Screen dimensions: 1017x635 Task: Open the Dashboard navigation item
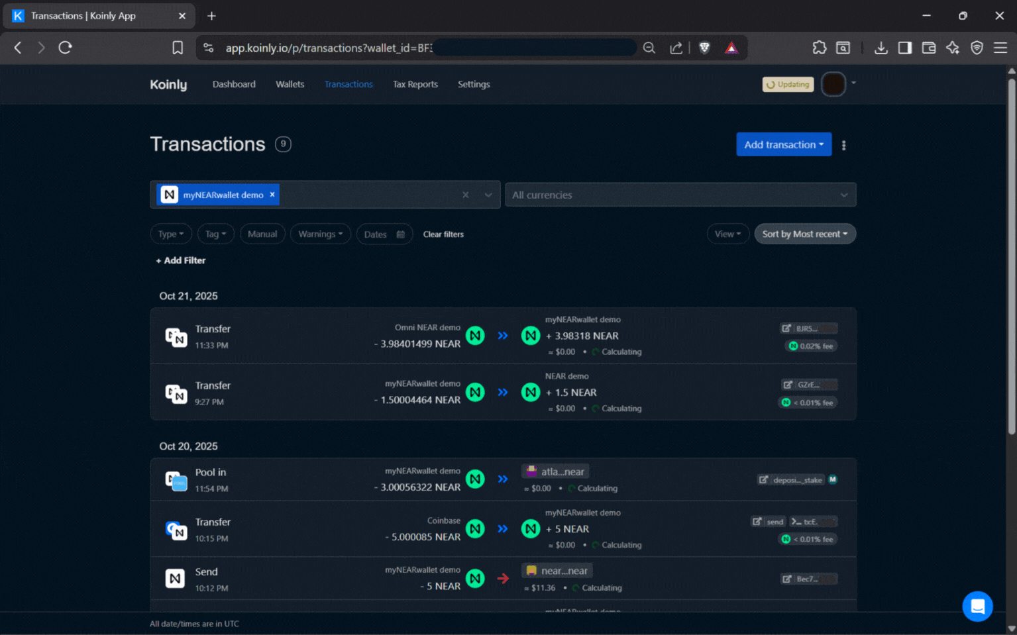tap(234, 84)
